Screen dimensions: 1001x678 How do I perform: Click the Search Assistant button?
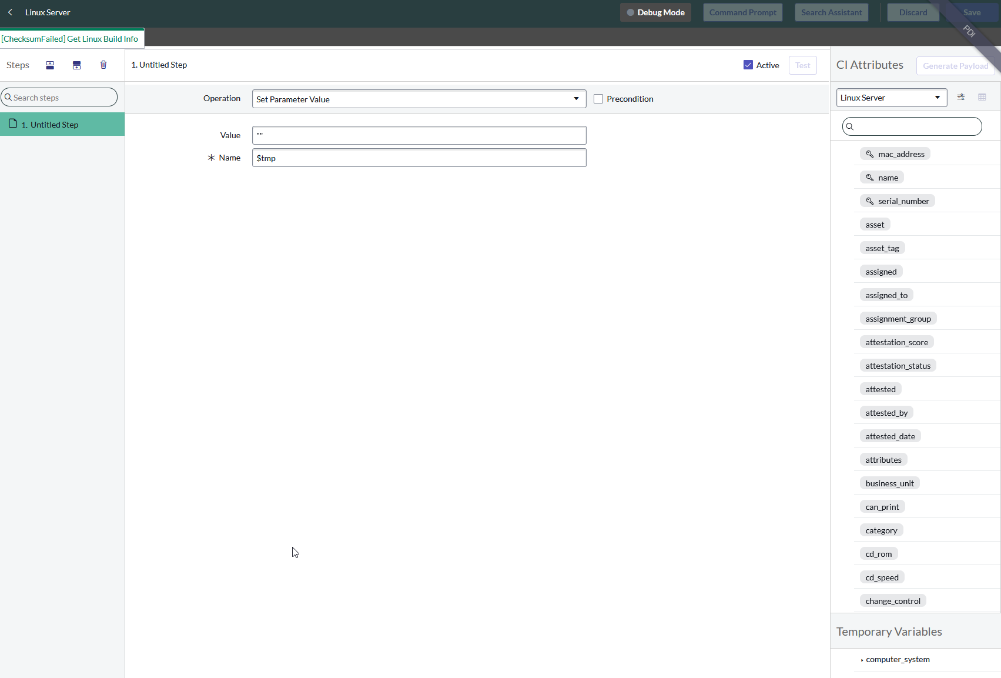pyautogui.click(x=831, y=12)
